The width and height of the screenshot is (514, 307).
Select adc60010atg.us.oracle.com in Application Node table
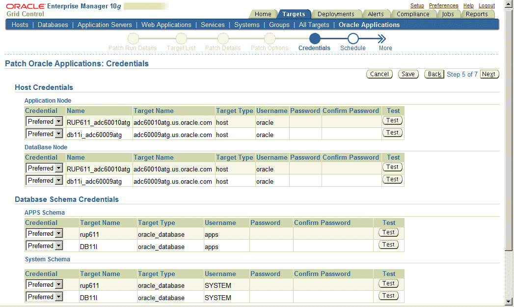(x=173, y=123)
